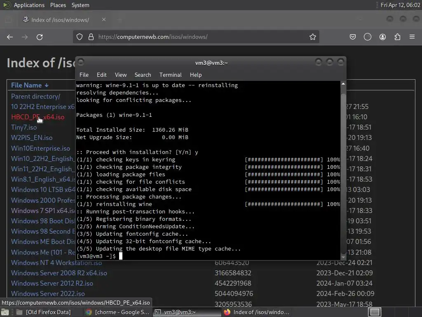Open the Win10Enterprise.iso link

pos(40,148)
